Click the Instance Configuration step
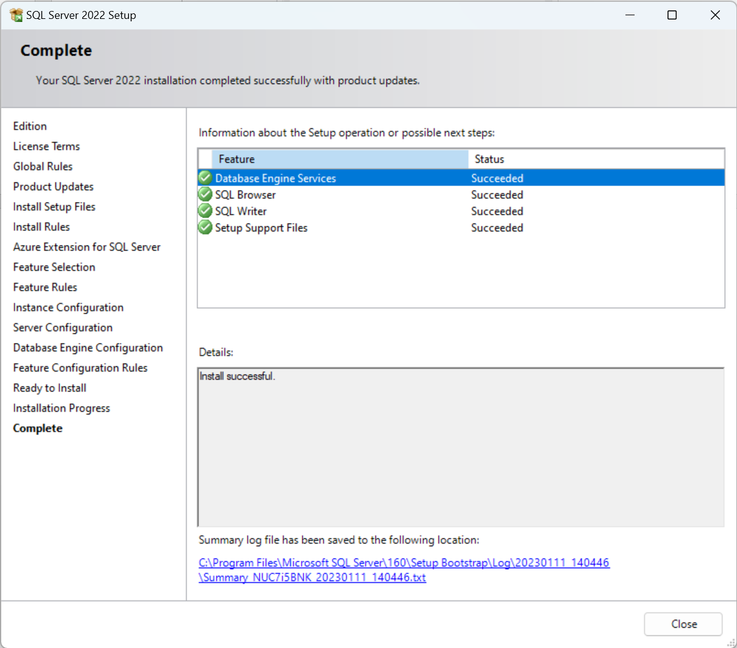Screen dimensions: 737x648 tap(68, 308)
